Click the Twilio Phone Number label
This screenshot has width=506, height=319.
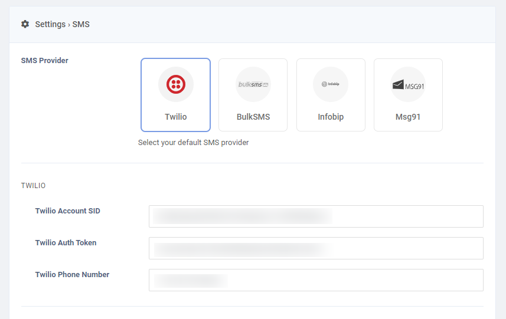pyautogui.click(x=72, y=275)
